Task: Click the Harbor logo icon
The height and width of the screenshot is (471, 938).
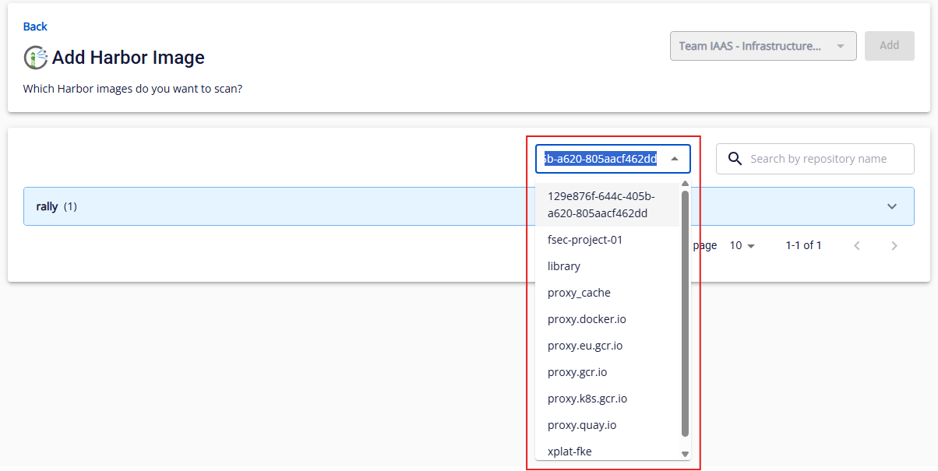Action: [x=35, y=58]
